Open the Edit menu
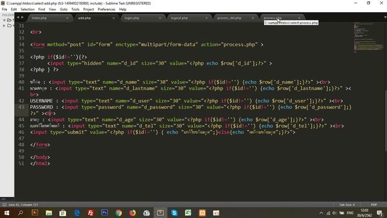Screen dimensions: 387x218 (14, 10)
